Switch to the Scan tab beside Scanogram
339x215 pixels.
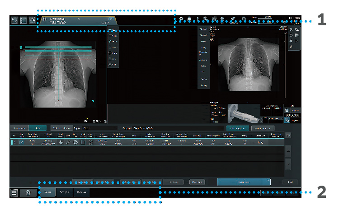point(38,128)
